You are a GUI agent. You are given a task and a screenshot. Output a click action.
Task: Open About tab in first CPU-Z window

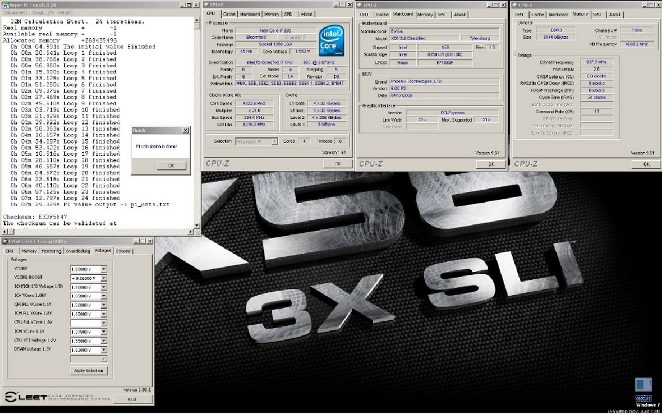pos(306,15)
